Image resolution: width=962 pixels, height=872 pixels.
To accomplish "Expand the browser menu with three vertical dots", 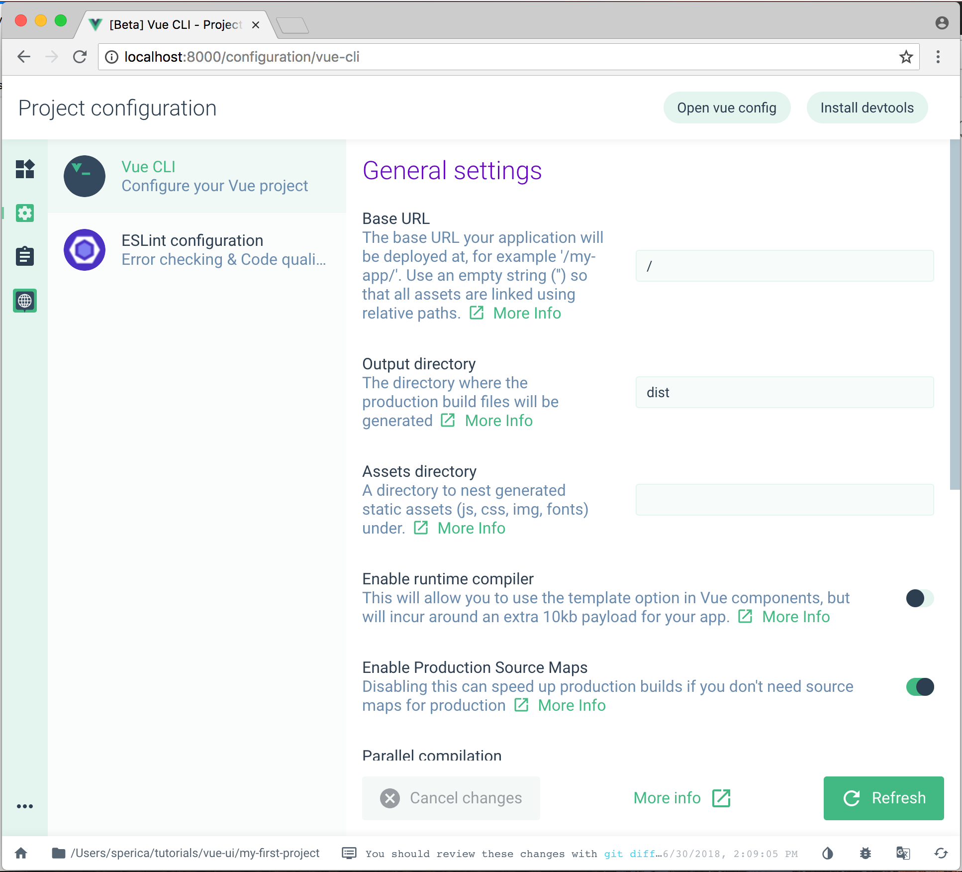I will (939, 57).
